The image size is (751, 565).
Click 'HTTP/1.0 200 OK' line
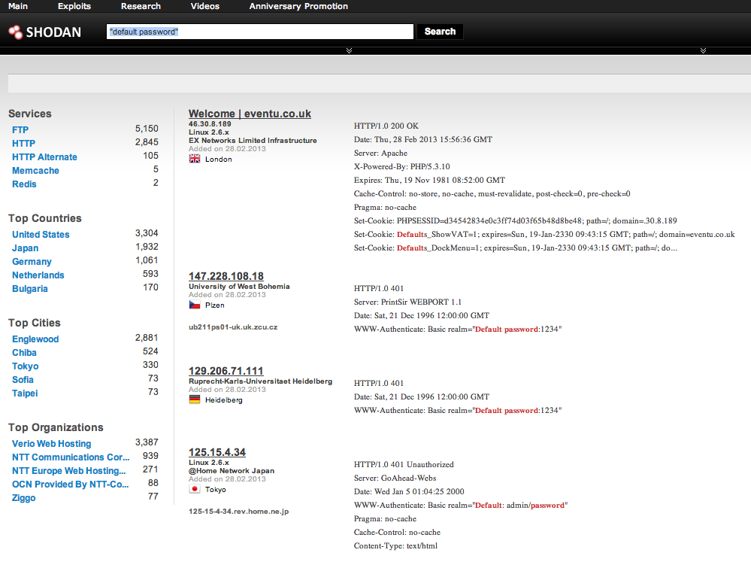click(x=386, y=126)
